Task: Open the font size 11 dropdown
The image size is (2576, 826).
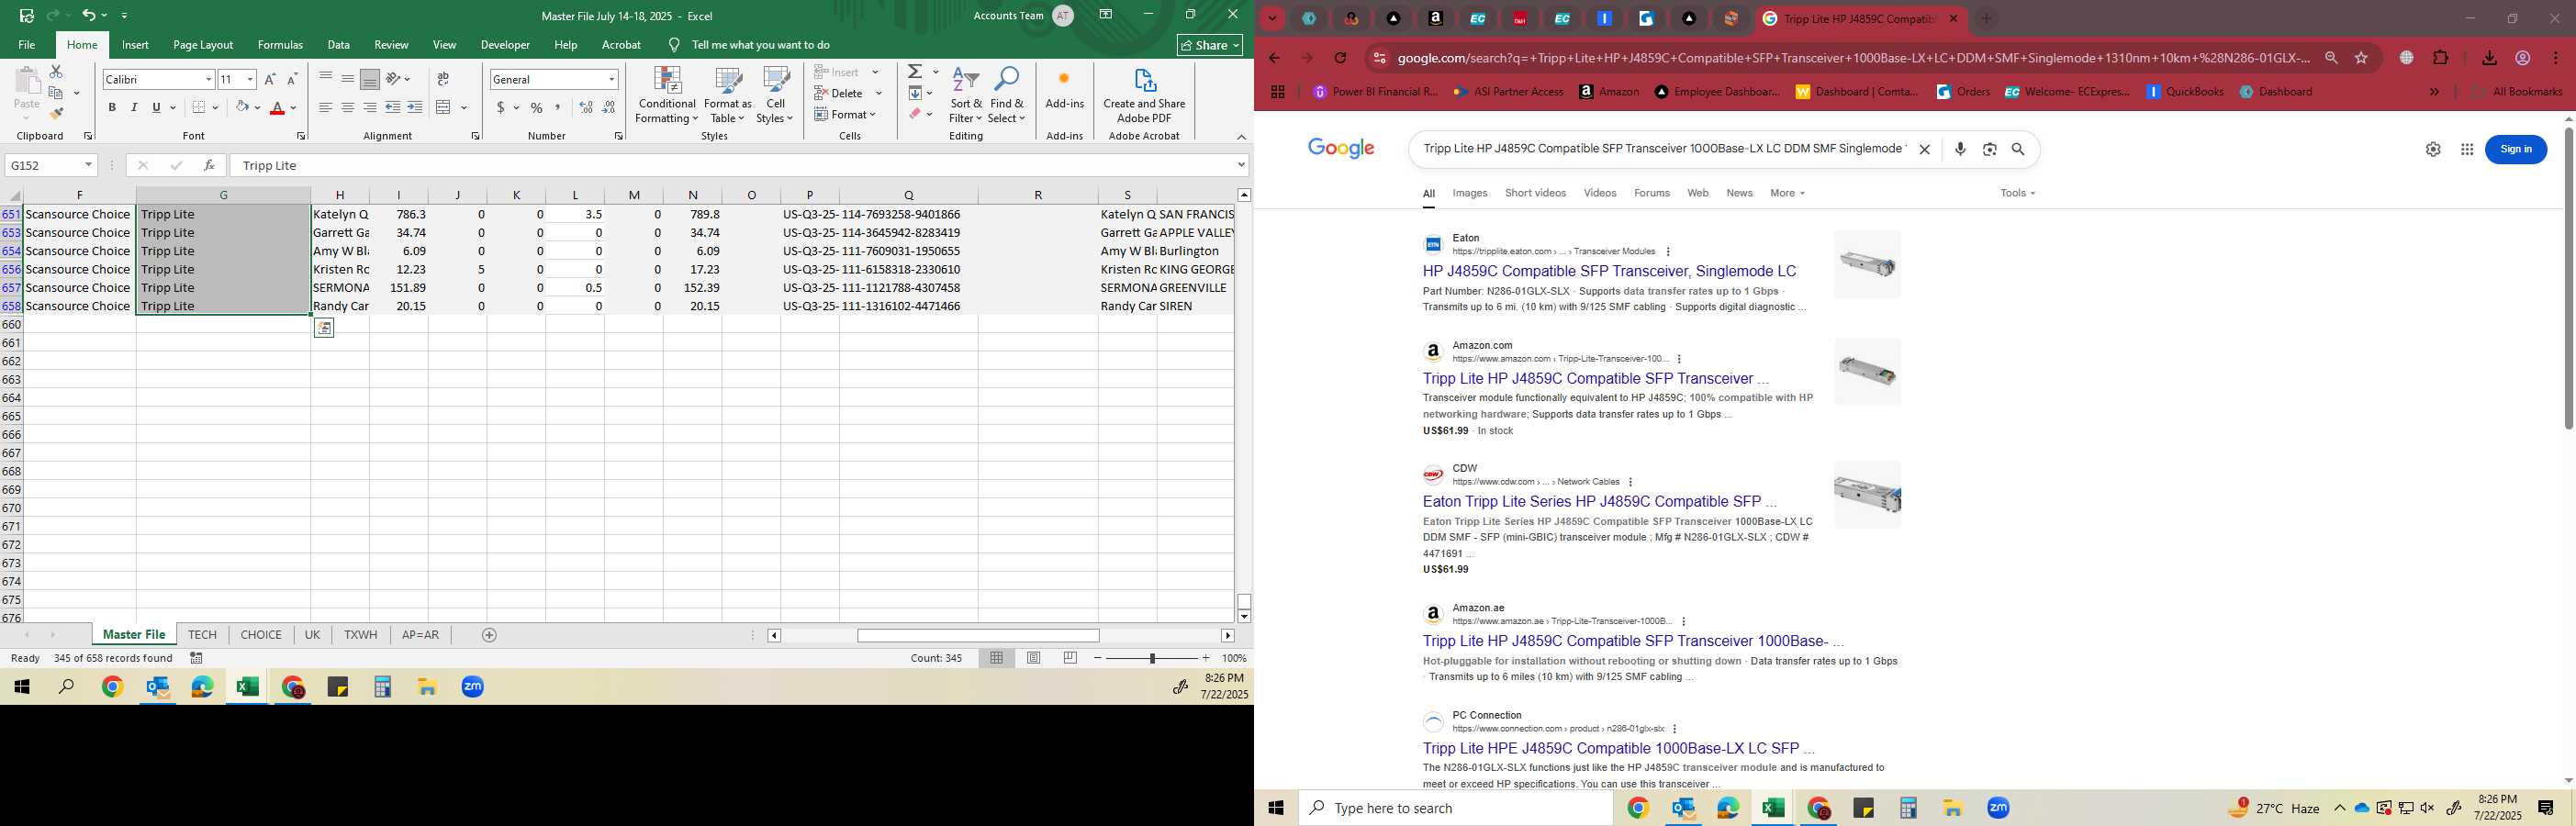Action: click(x=249, y=79)
